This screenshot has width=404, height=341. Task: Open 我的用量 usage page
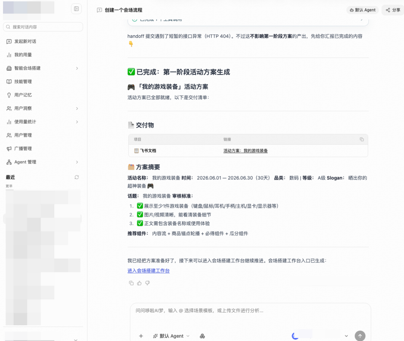(23, 55)
